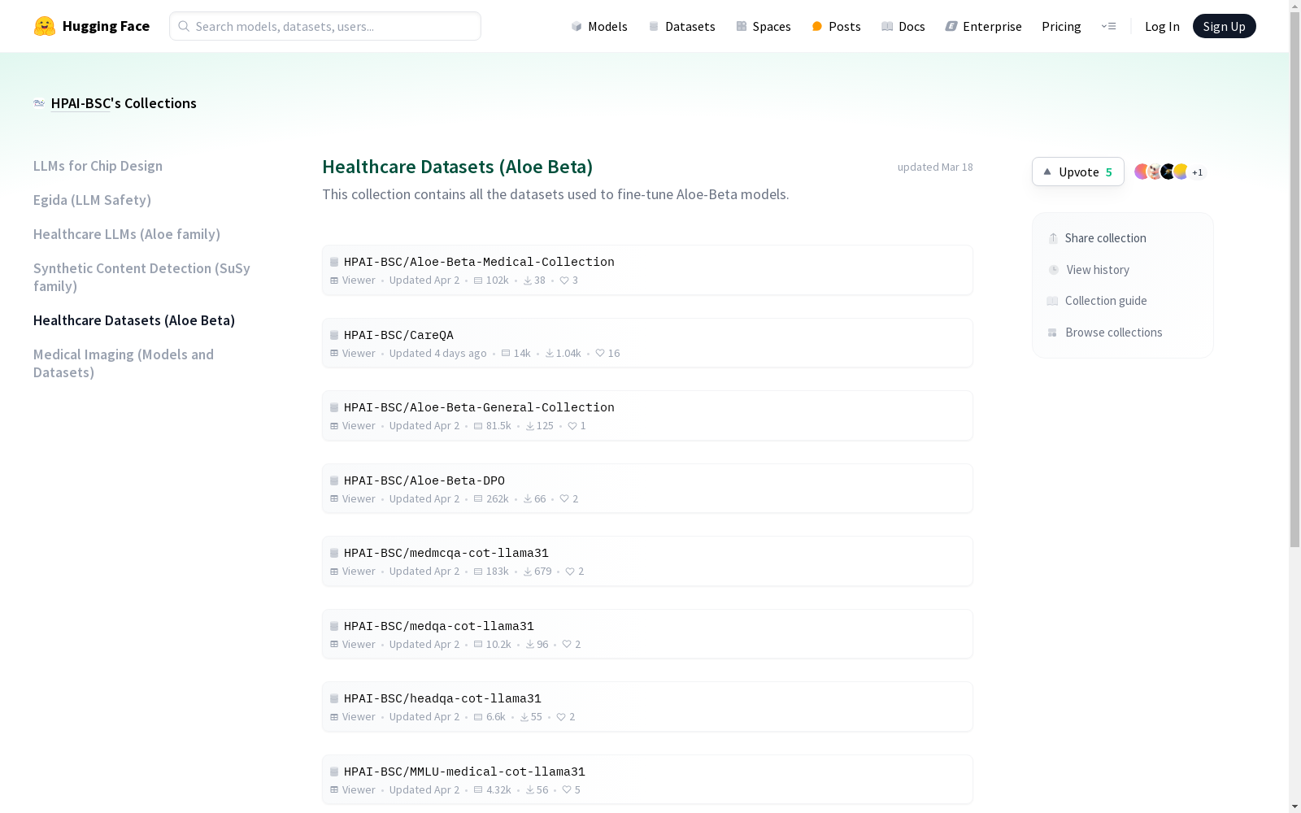
Task: Select LLMs for Chip Design collection
Action: tap(98, 166)
